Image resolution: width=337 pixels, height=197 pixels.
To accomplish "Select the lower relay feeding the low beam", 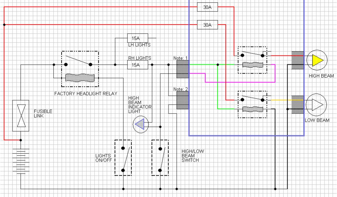I will [252, 104].
